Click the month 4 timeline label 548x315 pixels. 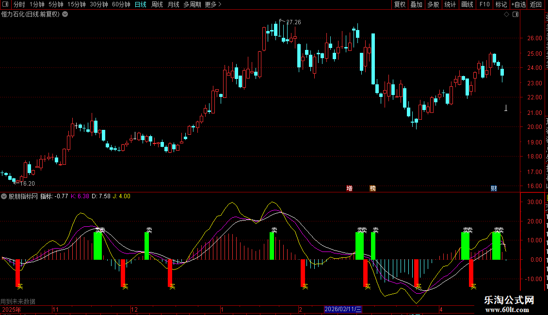click(441, 309)
